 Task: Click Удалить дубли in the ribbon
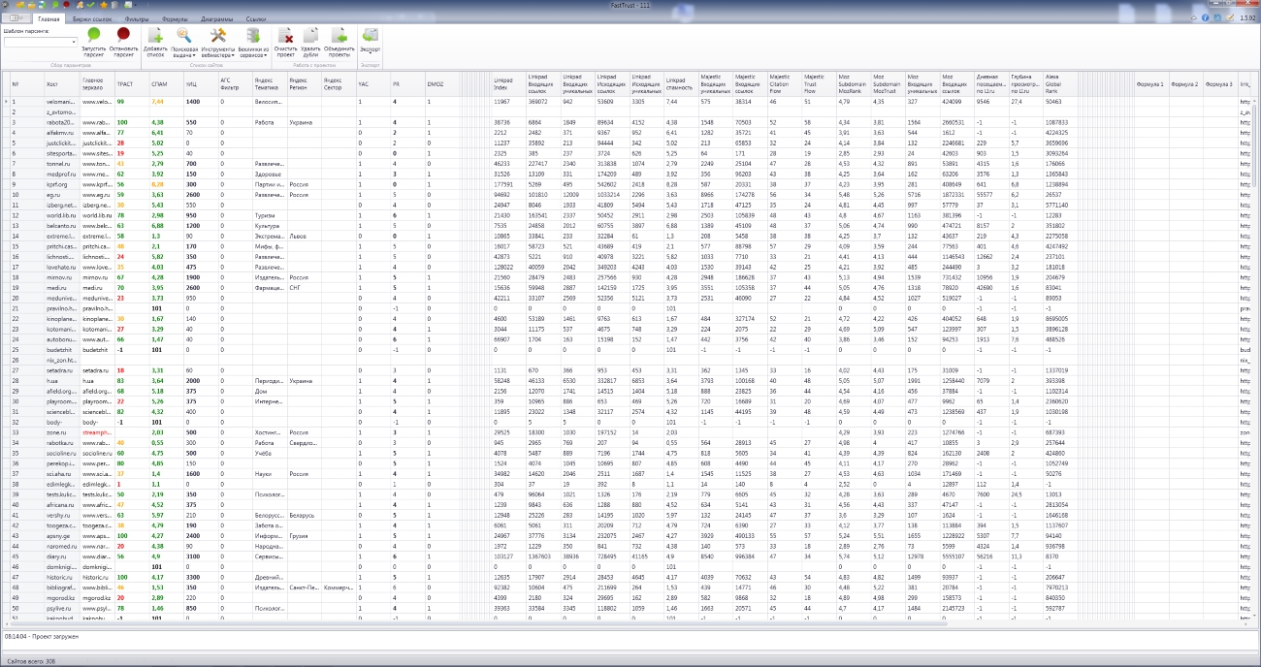coord(310,42)
